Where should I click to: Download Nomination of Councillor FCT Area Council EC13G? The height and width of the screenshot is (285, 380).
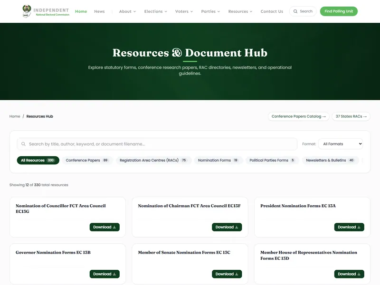pos(104,227)
